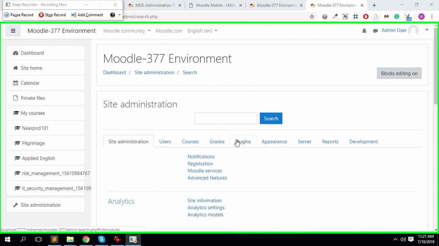
Task: Open the Registration link
Action: point(200,164)
